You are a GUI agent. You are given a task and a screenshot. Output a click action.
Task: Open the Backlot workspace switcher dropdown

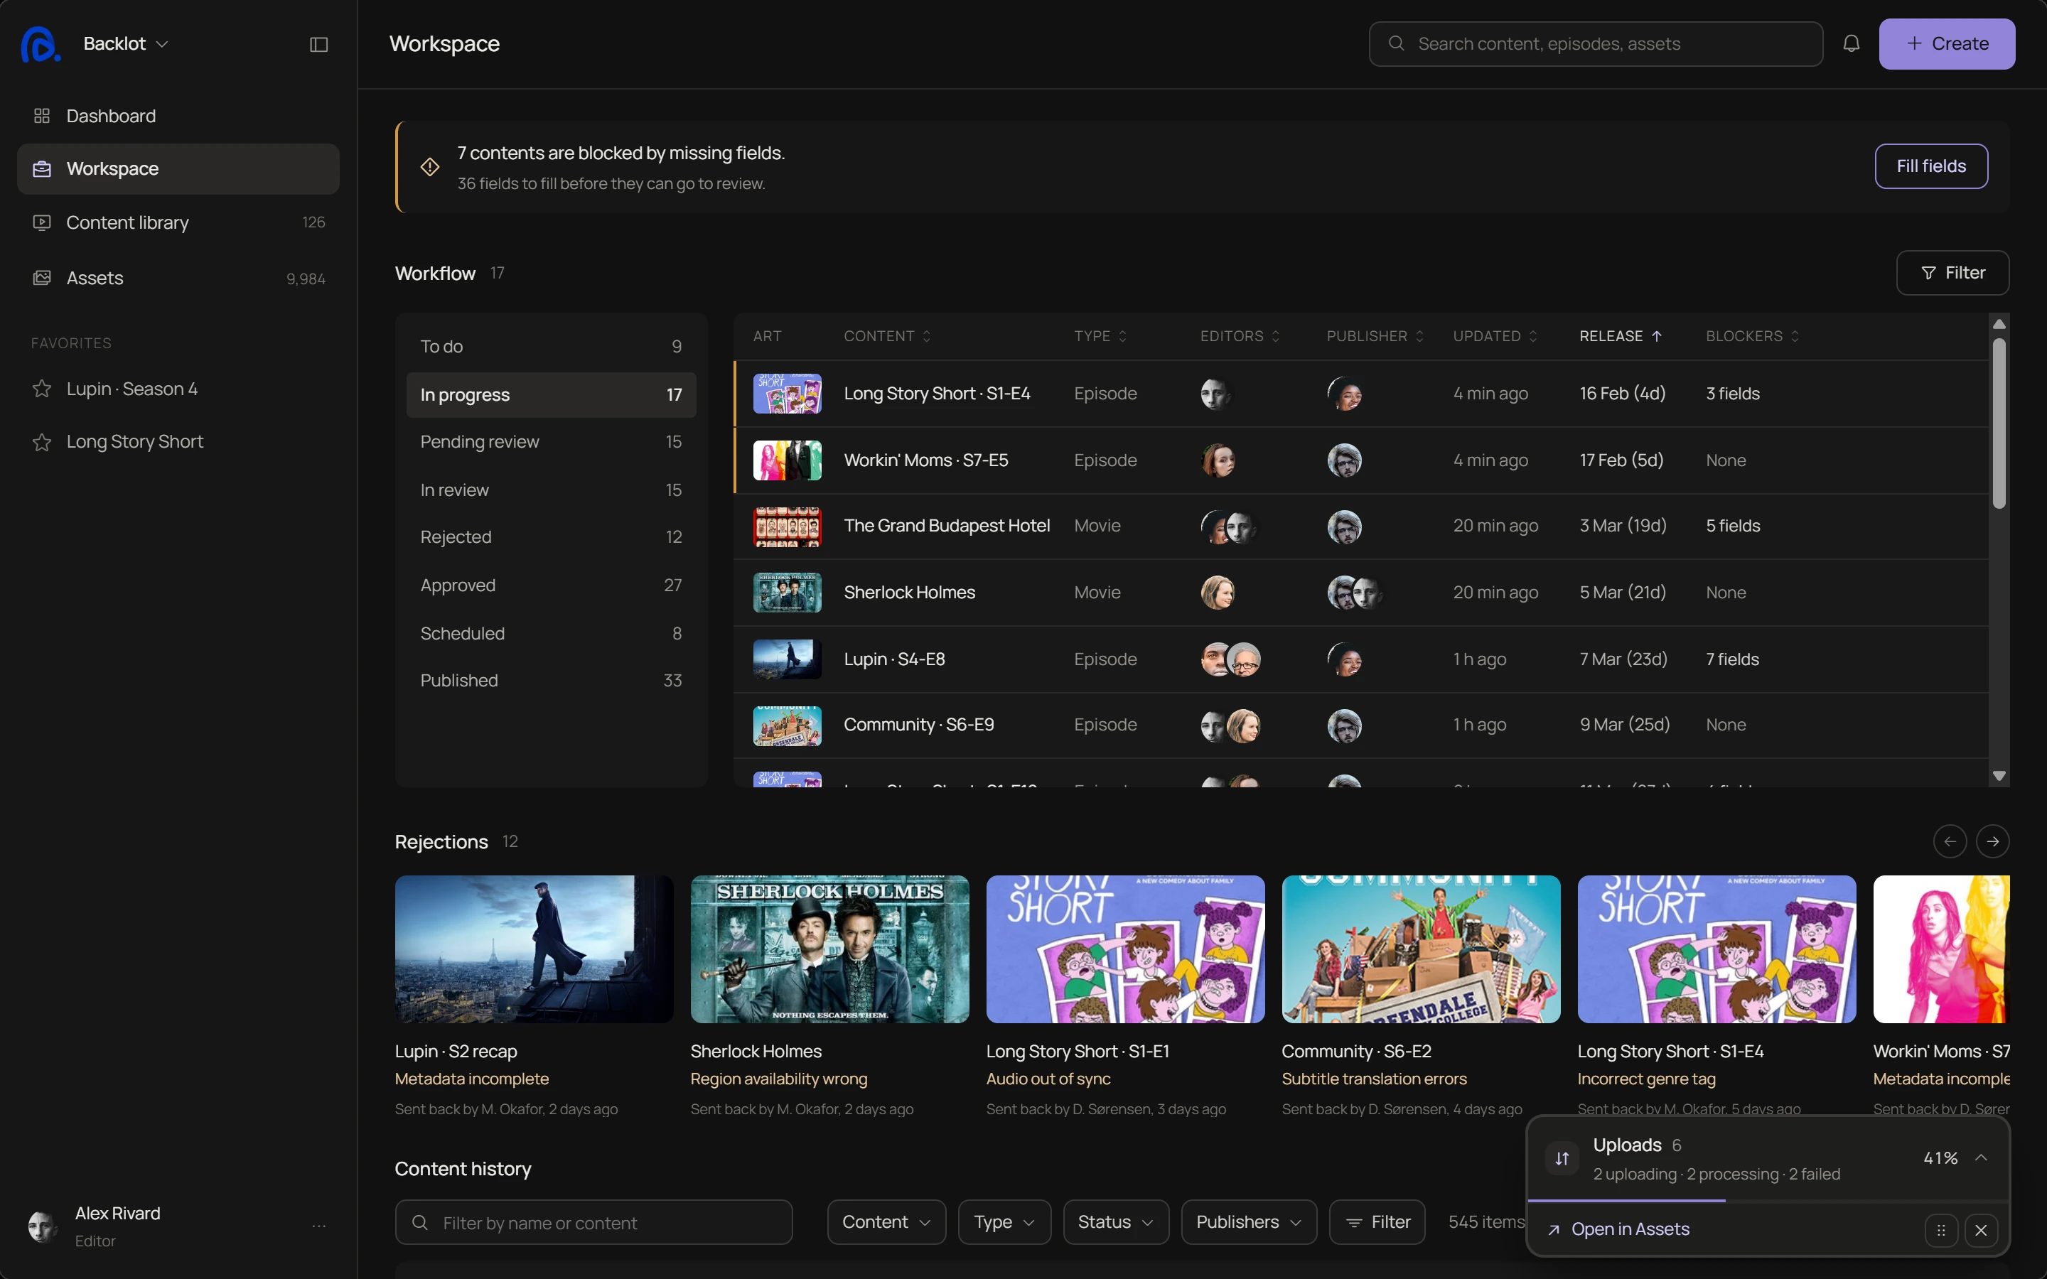[126, 43]
